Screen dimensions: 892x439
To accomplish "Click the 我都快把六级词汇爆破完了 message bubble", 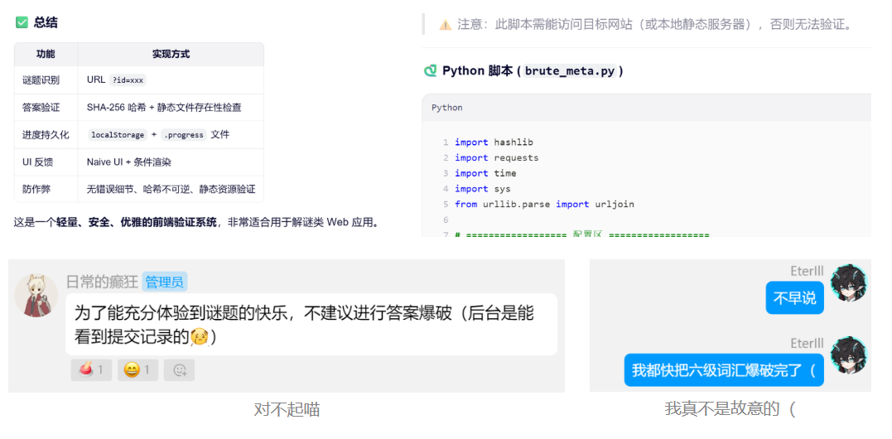I will (x=723, y=370).
